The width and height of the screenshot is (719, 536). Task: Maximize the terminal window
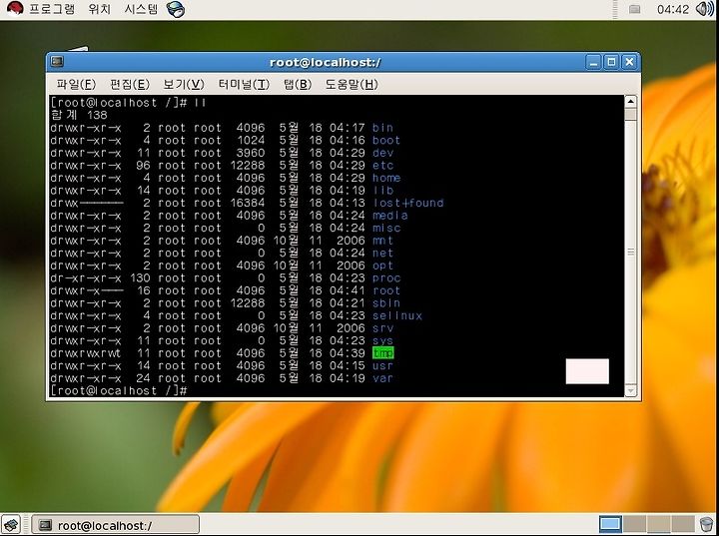coord(611,62)
